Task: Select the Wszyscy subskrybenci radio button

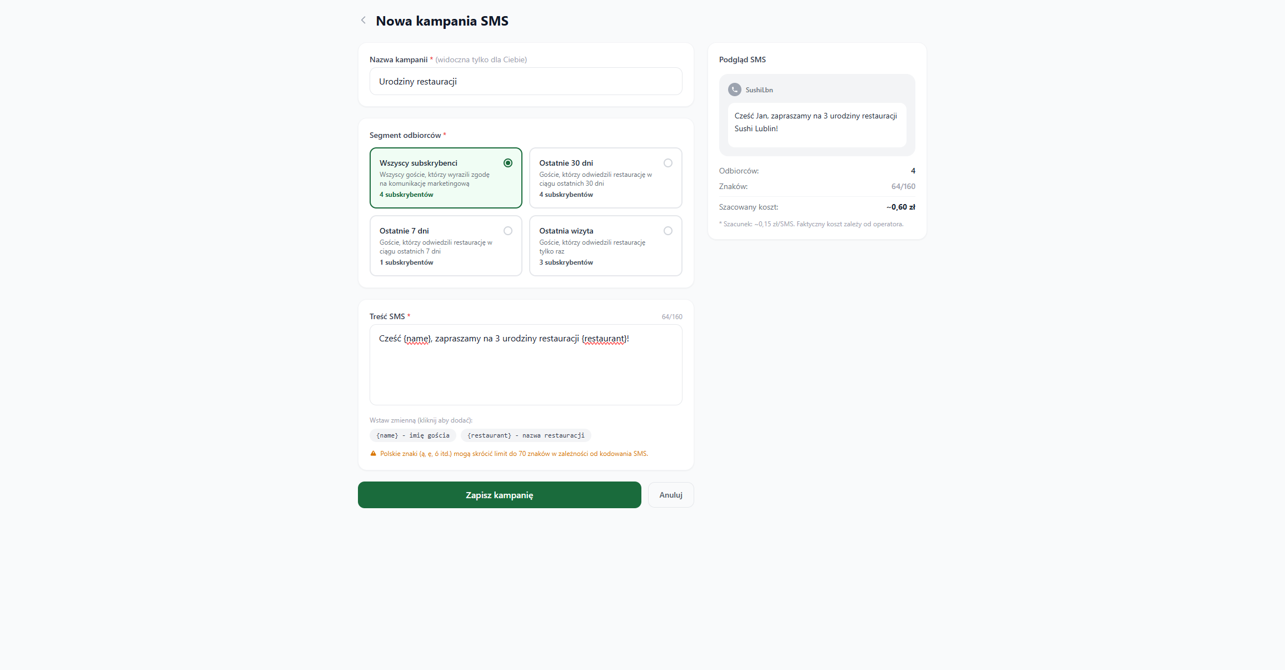Action: pos(508,163)
